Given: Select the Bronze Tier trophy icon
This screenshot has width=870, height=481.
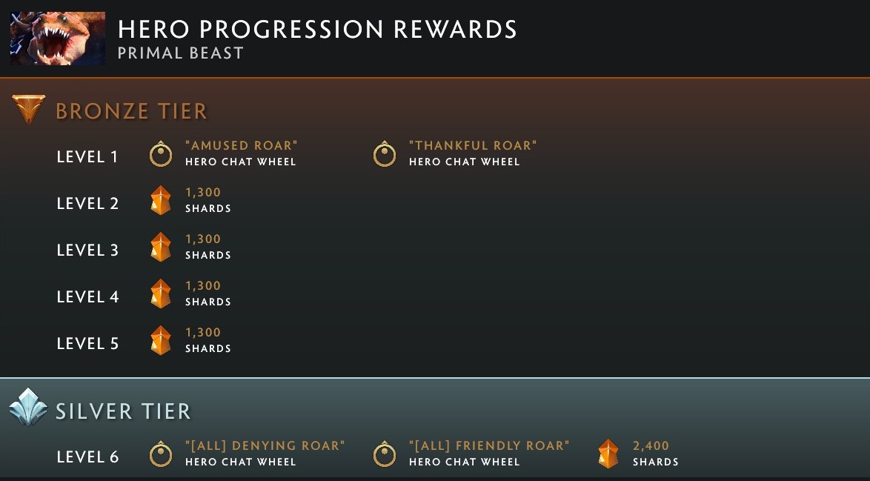Looking at the screenshot, I should pos(28,109).
